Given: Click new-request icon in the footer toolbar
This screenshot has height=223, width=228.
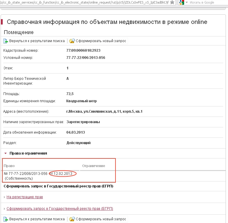Looking at the screenshot, I should [x=72, y=219].
